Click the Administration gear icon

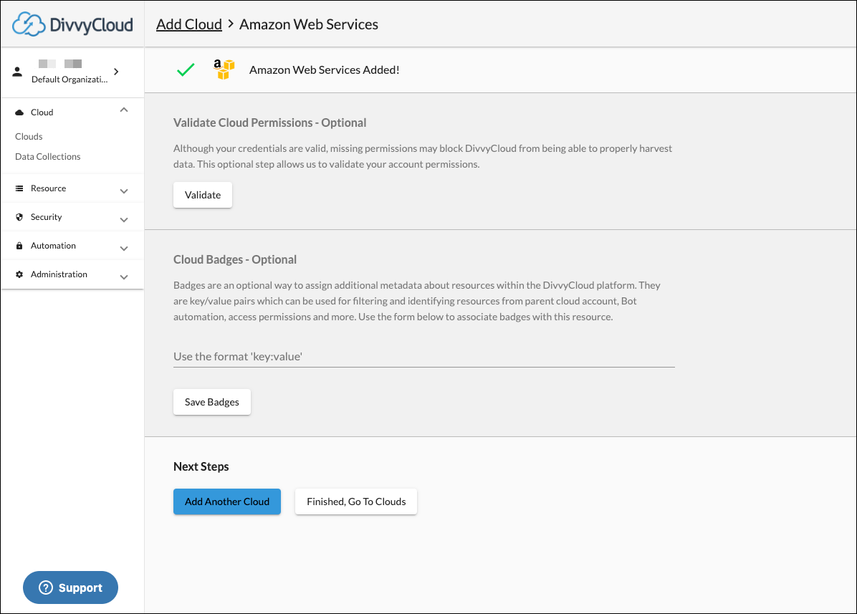pyautogui.click(x=19, y=274)
